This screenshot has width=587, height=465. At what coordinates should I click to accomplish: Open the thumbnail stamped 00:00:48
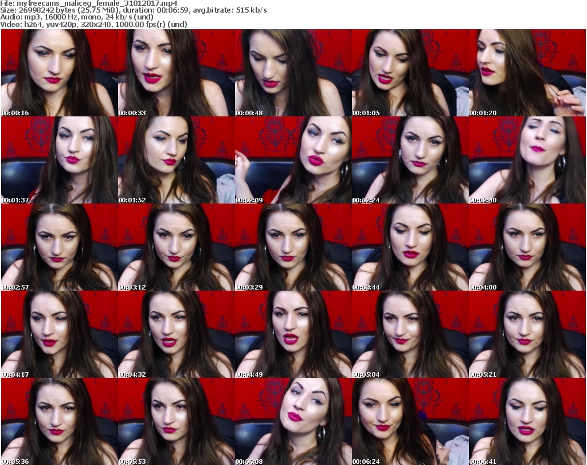[292, 73]
